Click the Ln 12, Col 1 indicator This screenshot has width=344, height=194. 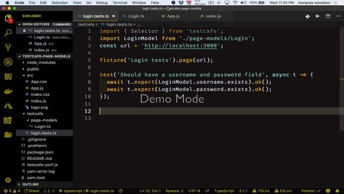coord(150,191)
